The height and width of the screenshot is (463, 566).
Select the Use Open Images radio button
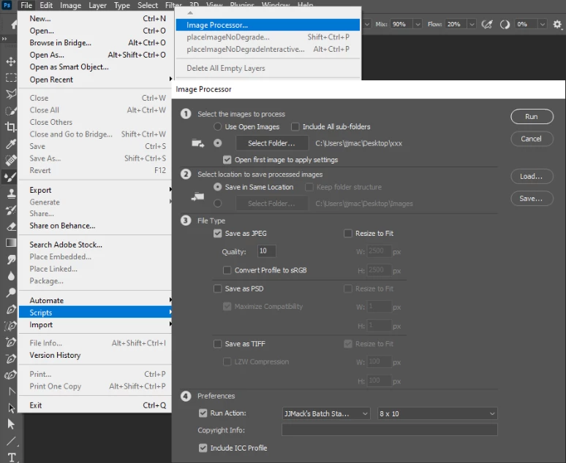217,126
